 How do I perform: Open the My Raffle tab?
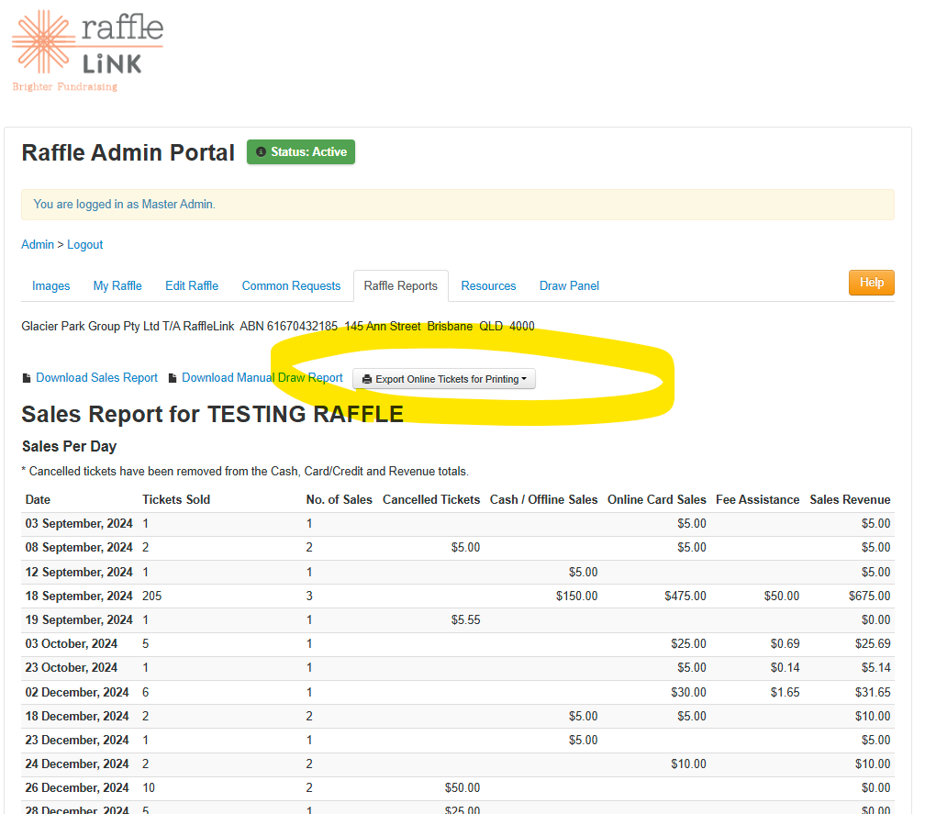pos(117,285)
